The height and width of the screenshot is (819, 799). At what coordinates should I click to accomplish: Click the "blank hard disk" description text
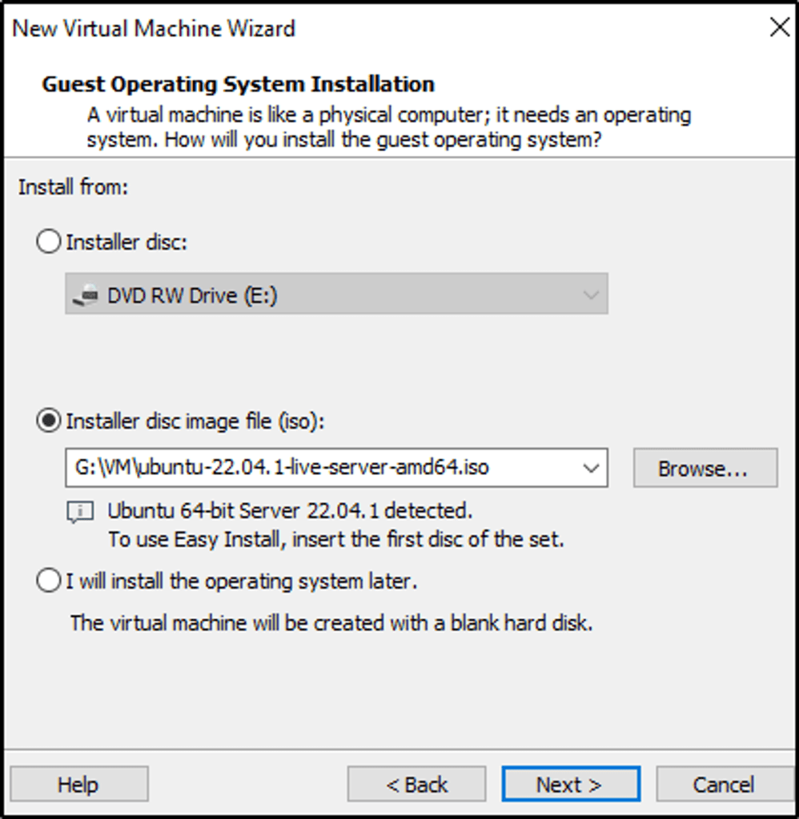click(x=331, y=622)
